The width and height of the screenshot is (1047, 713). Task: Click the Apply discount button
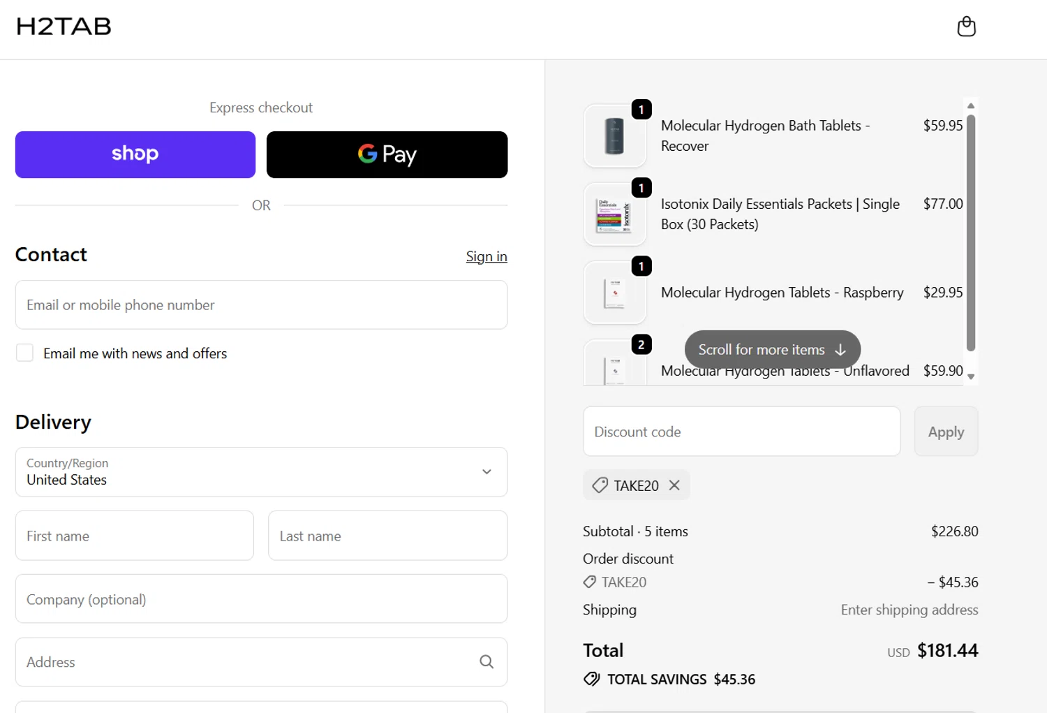pyautogui.click(x=946, y=432)
